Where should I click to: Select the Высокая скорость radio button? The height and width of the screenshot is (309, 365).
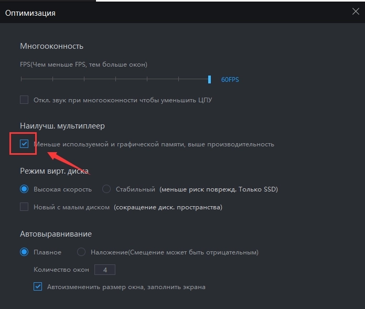click(x=24, y=189)
